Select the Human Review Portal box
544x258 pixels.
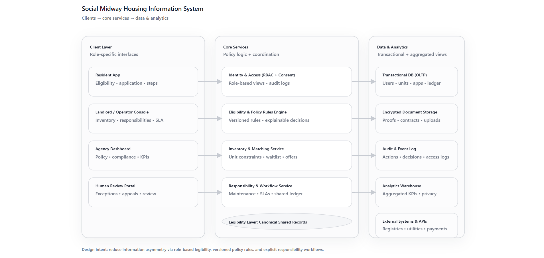pos(143,192)
